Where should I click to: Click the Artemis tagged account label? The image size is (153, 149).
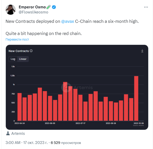(18, 134)
